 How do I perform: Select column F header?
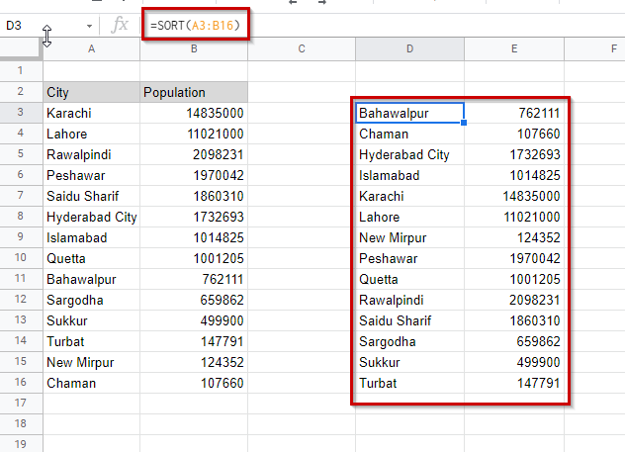(x=594, y=49)
